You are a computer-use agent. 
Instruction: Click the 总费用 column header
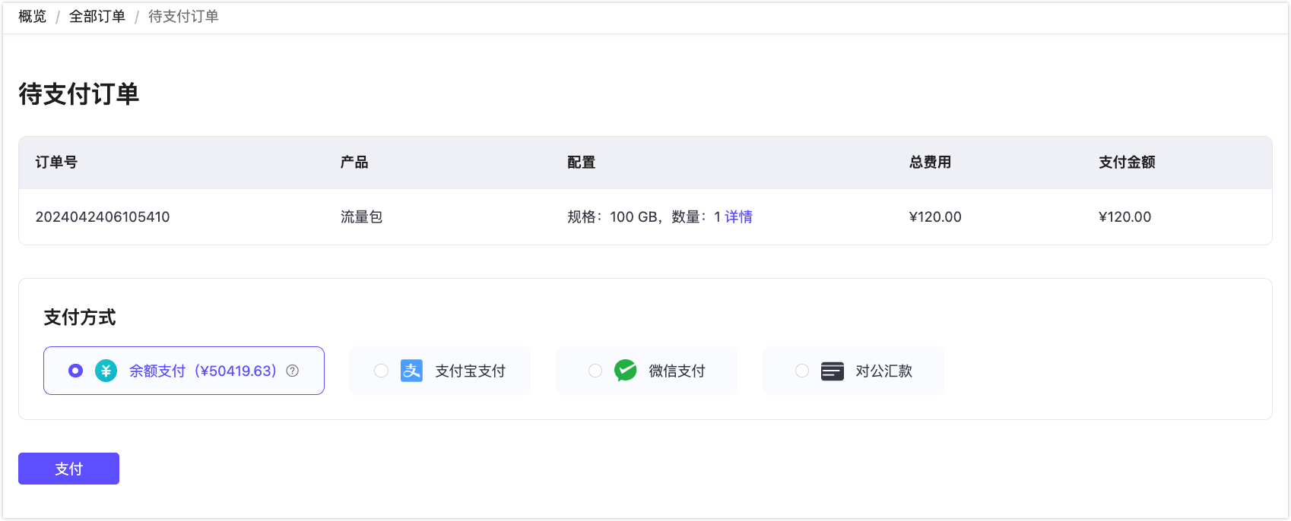click(930, 163)
